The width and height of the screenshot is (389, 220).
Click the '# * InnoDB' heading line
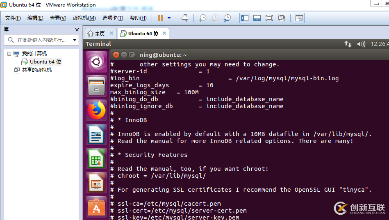click(129, 120)
